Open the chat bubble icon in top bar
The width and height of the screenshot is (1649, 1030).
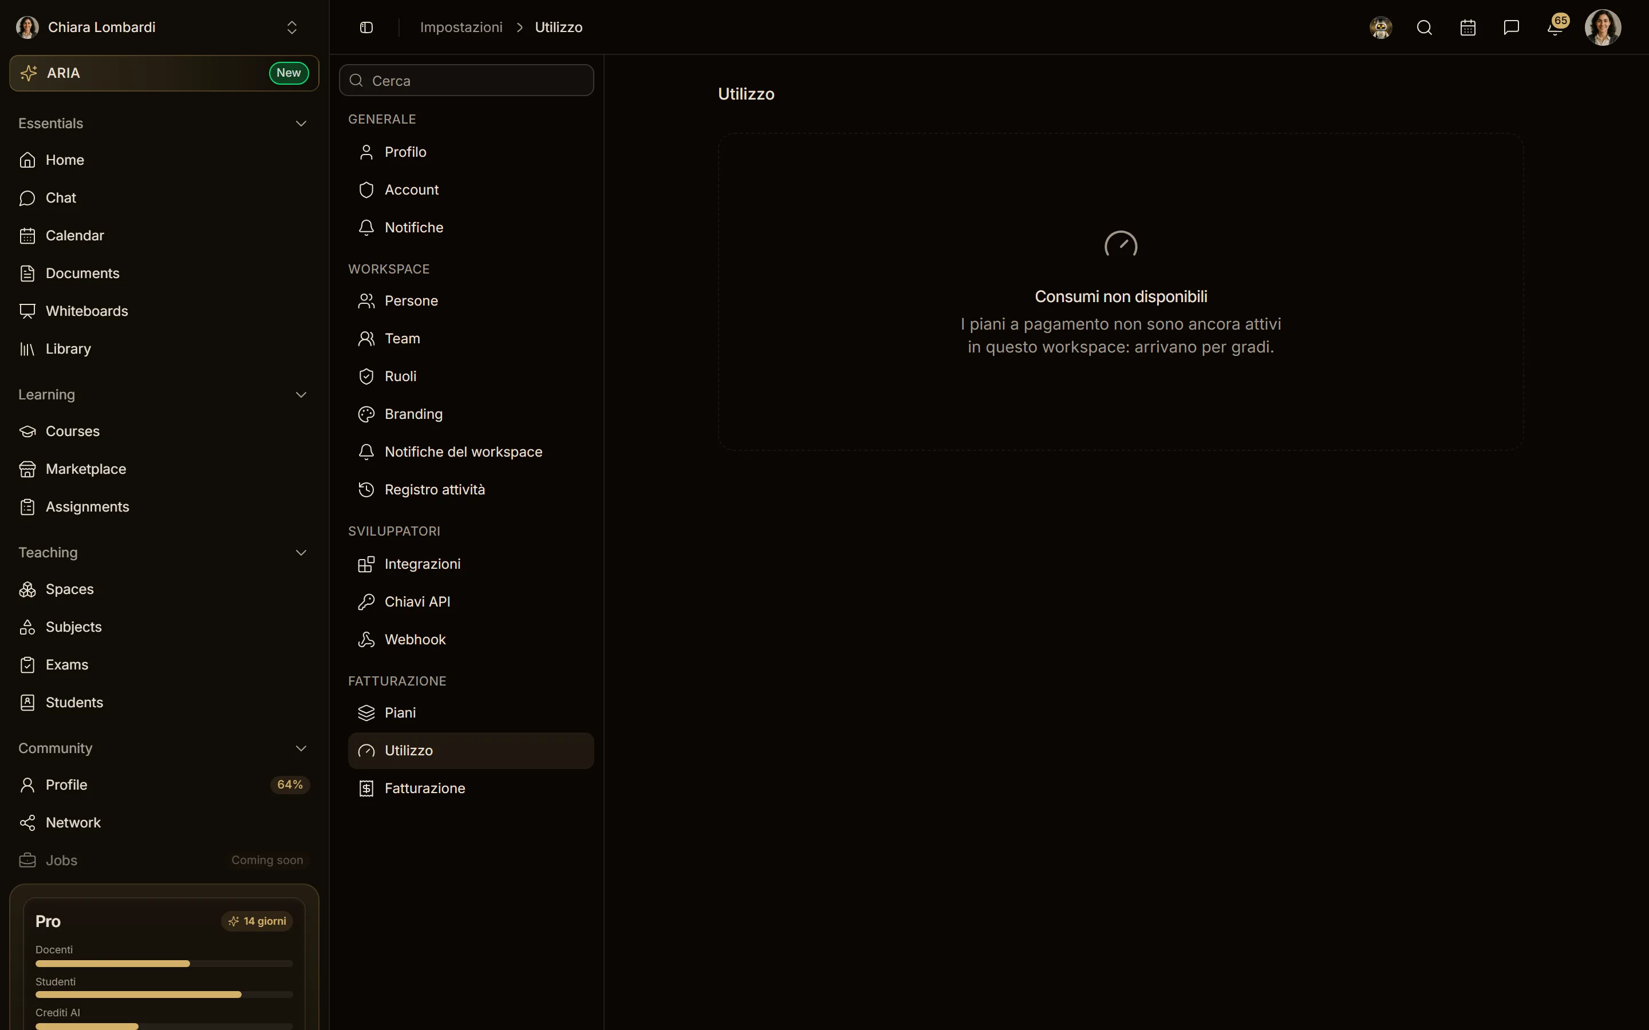coord(1512,27)
